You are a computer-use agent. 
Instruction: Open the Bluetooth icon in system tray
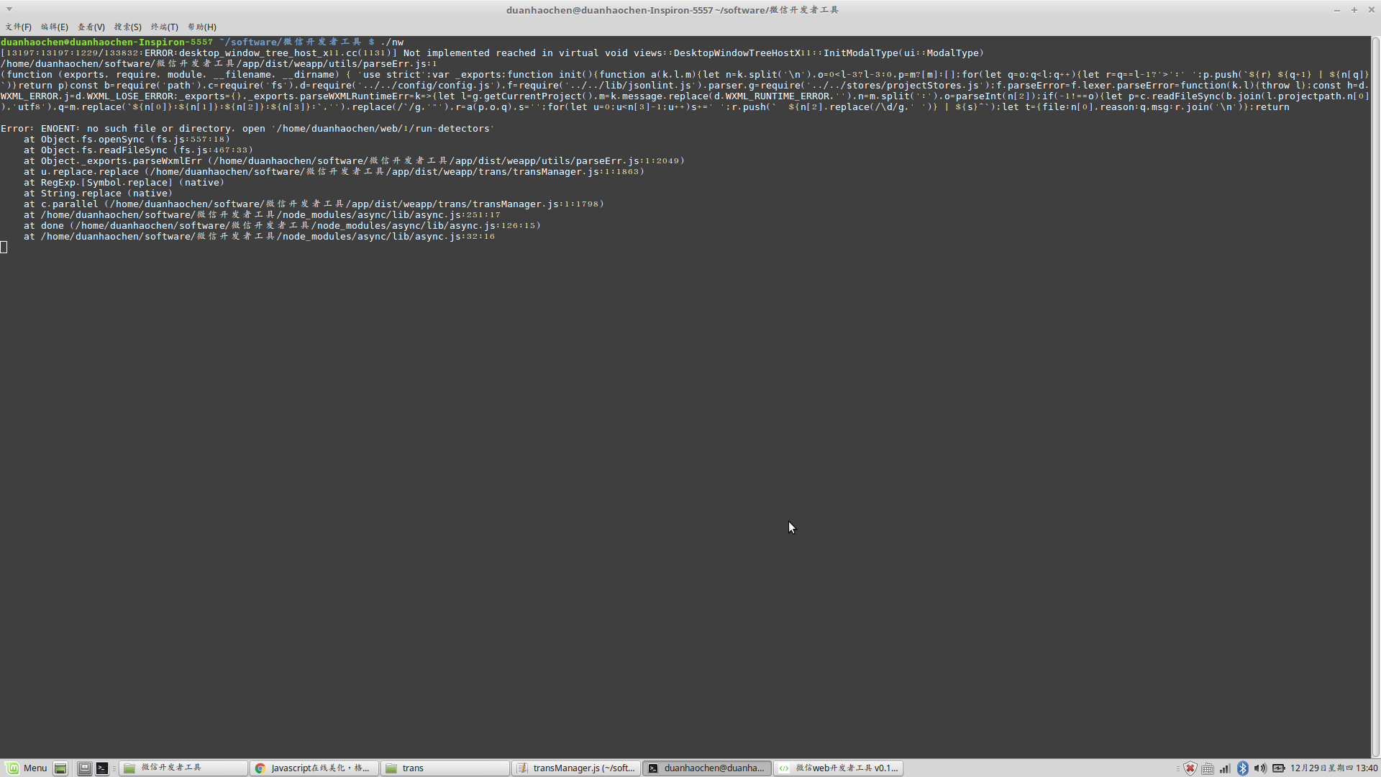click(x=1242, y=768)
